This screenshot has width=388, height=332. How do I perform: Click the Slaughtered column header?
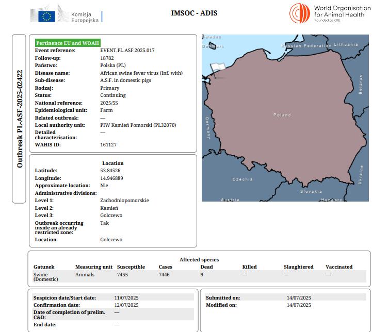point(298,267)
